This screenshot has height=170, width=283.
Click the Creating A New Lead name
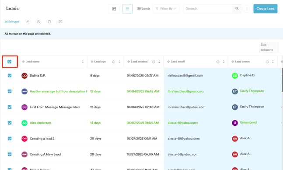[45, 154]
